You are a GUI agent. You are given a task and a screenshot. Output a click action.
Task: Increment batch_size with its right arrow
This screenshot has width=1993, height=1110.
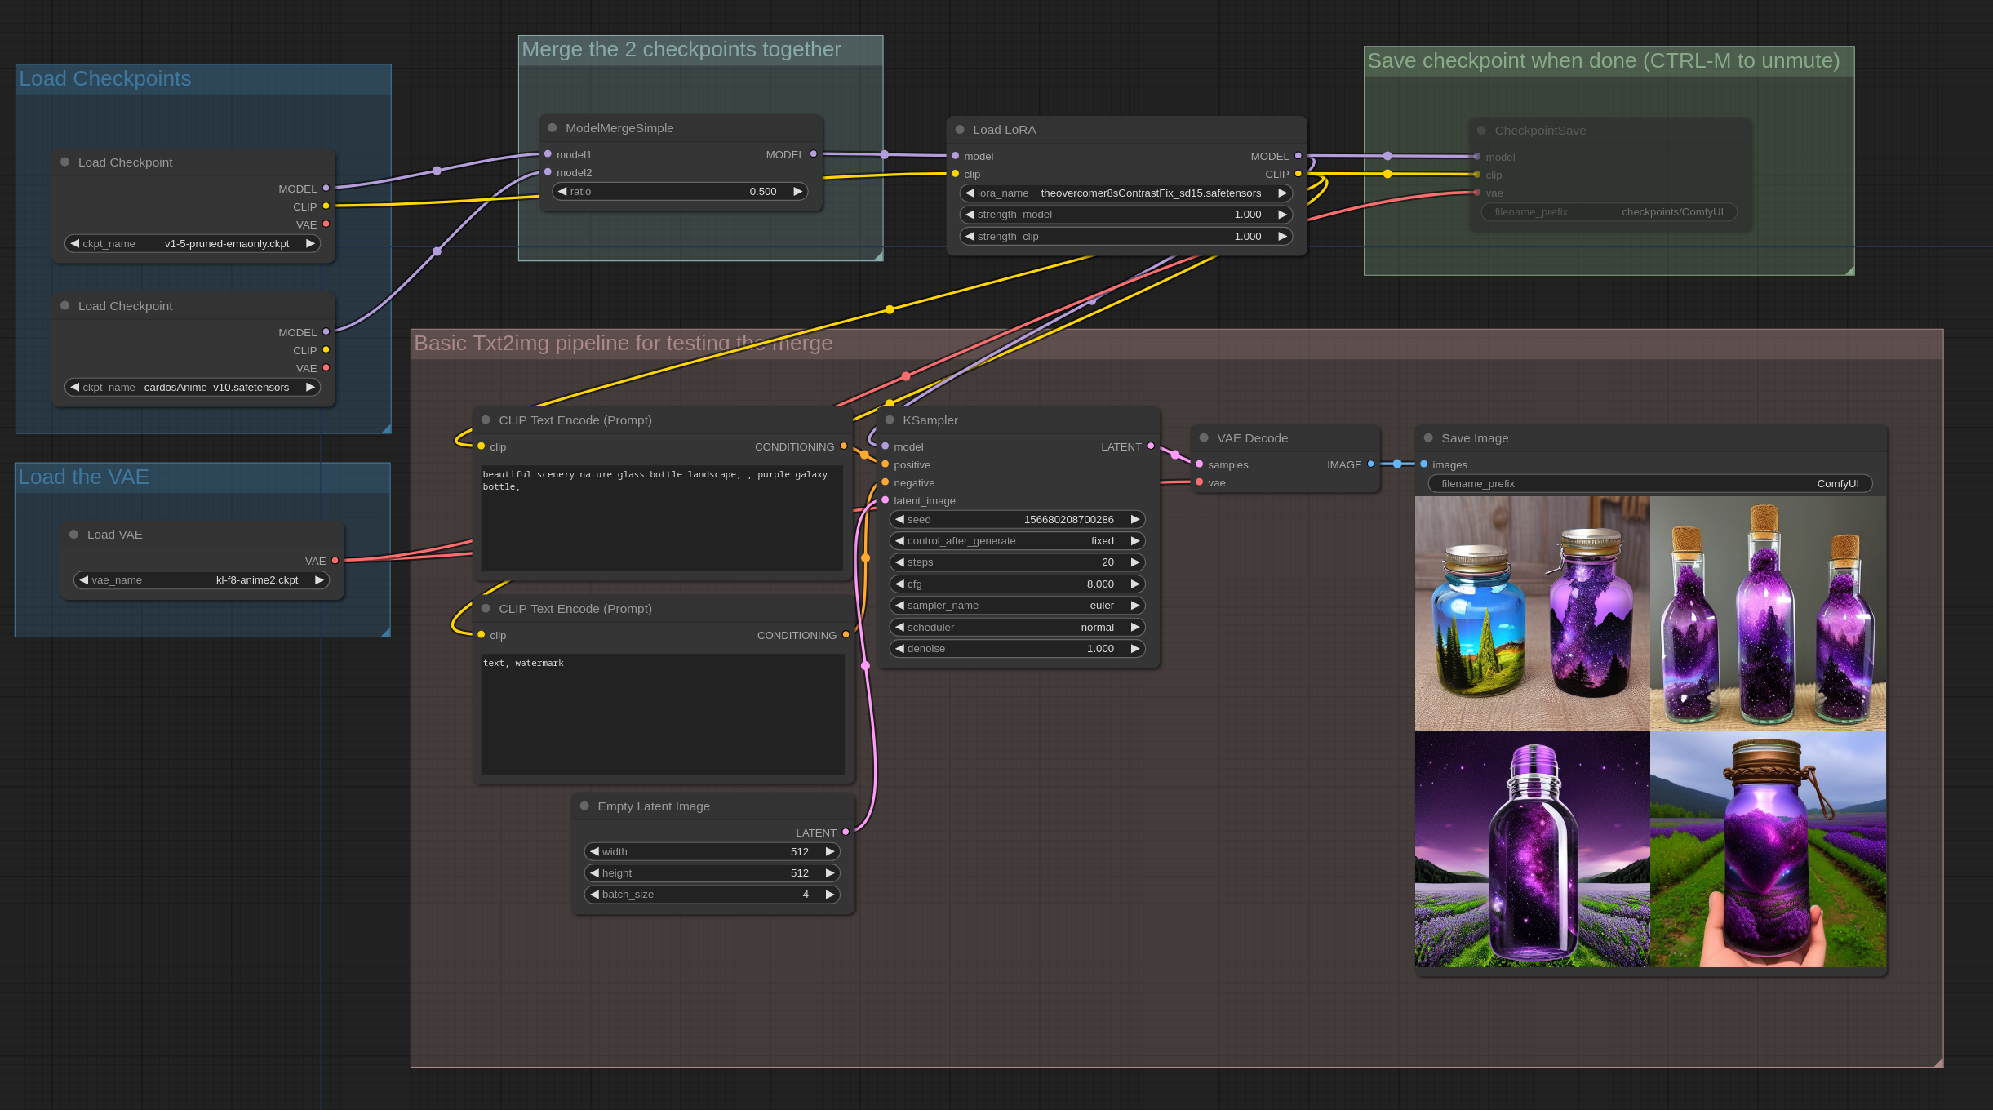point(829,895)
